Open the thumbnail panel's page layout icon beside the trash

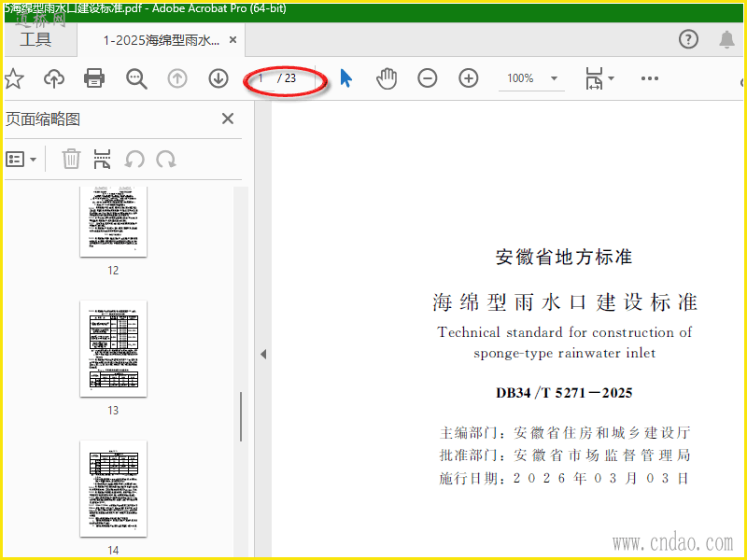[x=102, y=159]
